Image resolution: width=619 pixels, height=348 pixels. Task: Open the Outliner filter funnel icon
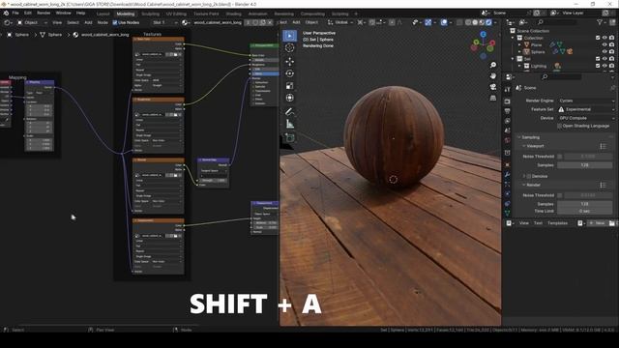pyautogui.click(x=600, y=22)
